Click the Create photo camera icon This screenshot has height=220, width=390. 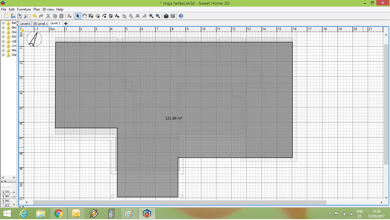(166, 16)
